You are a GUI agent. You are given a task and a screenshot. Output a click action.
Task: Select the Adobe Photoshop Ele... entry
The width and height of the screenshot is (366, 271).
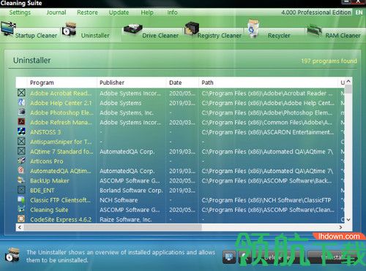pos(61,112)
